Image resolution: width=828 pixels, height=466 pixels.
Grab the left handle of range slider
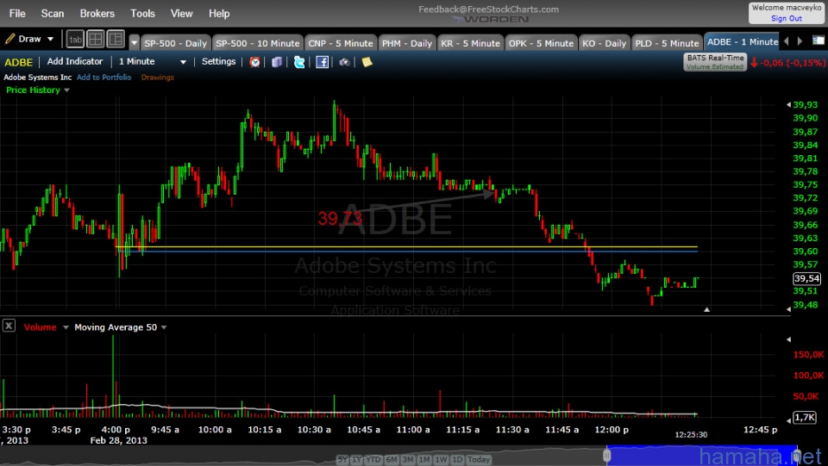607,455
